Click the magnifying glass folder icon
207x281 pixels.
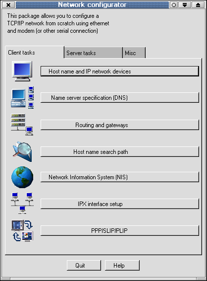click(x=22, y=151)
